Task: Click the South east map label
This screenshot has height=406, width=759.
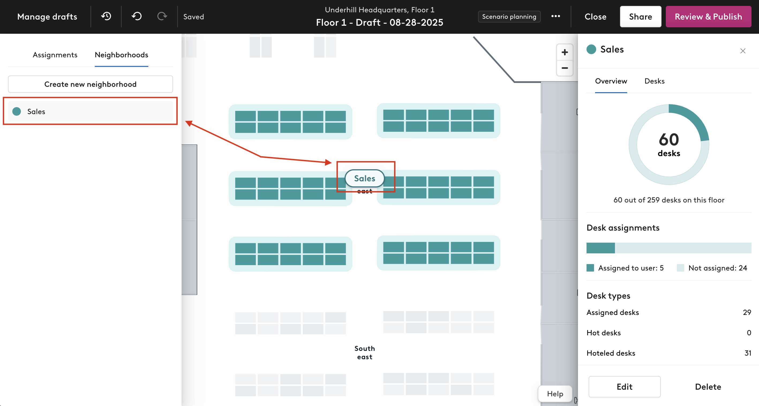Action: click(x=365, y=353)
